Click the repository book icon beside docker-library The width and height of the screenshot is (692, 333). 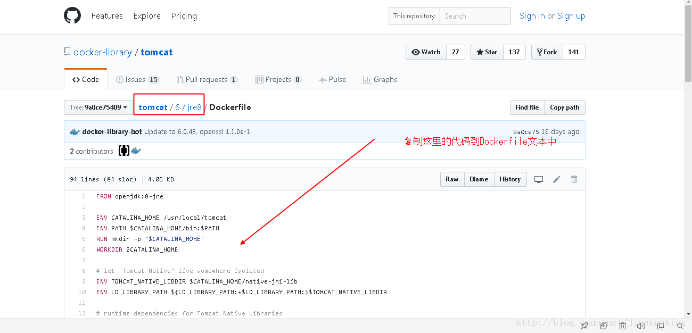[67, 52]
